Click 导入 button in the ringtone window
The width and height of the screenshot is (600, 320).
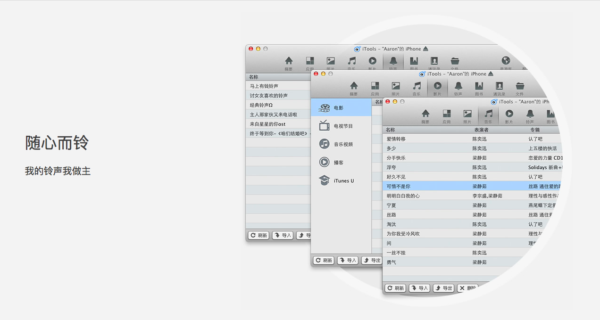(x=283, y=235)
